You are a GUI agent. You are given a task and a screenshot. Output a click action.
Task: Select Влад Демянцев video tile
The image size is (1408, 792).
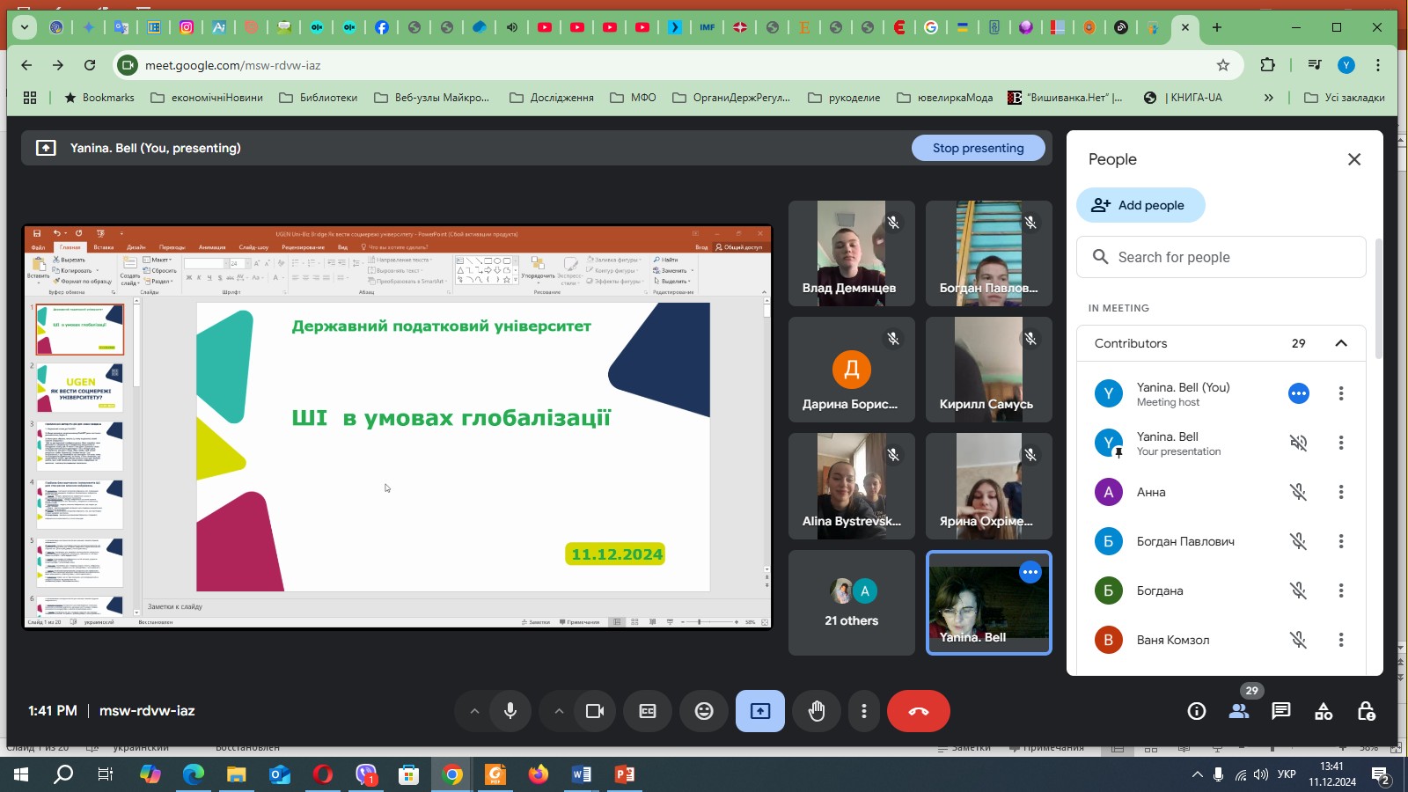tap(852, 253)
